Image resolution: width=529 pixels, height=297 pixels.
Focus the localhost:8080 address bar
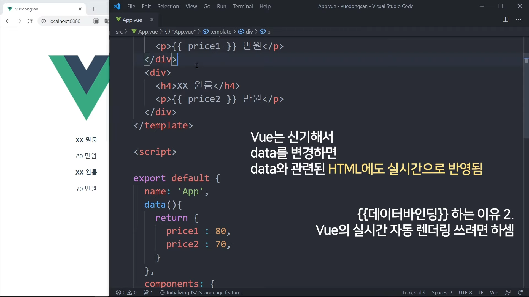pyautogui.click(x=65, y=21)
